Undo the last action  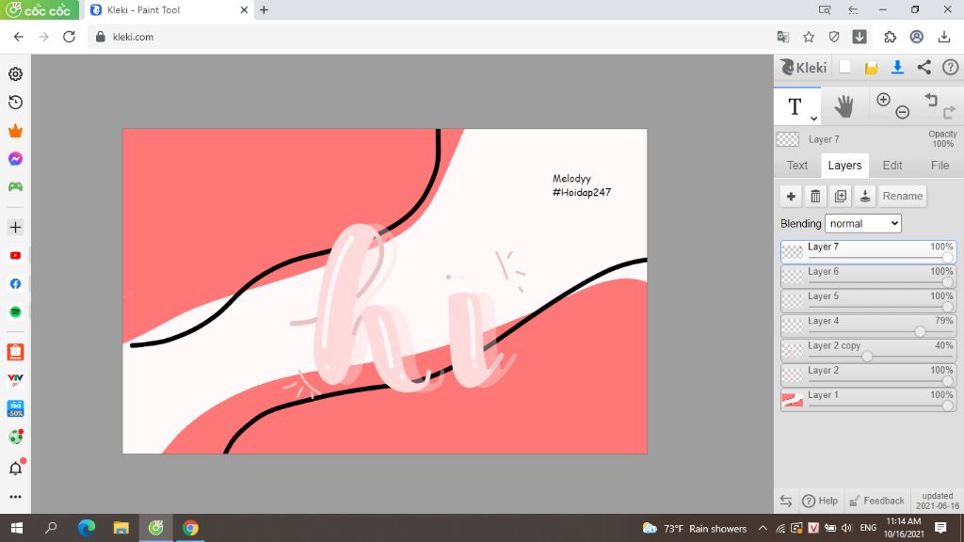pos(931,99)
